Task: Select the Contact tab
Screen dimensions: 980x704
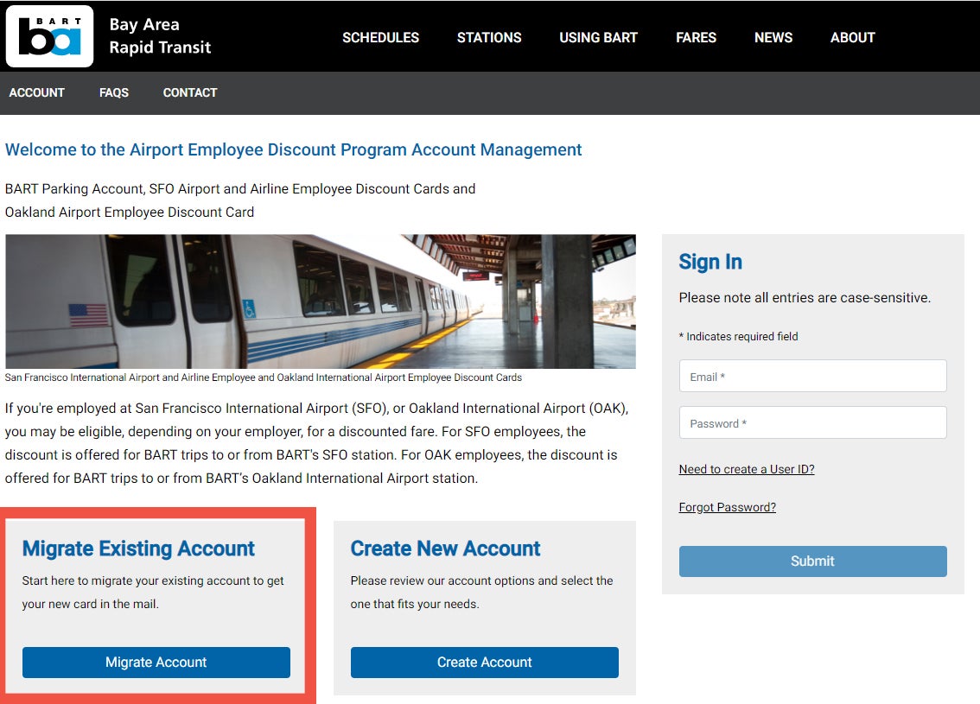Action: pyautogui.click(x=190, y=92)
